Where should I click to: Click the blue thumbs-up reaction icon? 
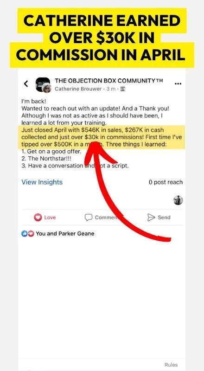pos(25,234)
